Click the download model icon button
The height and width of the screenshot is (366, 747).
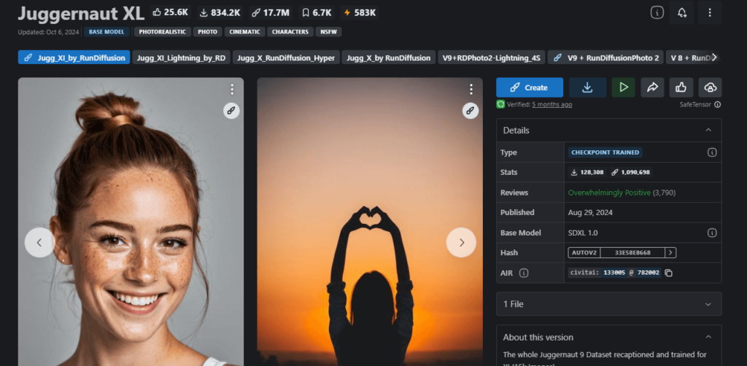(587, 87)
